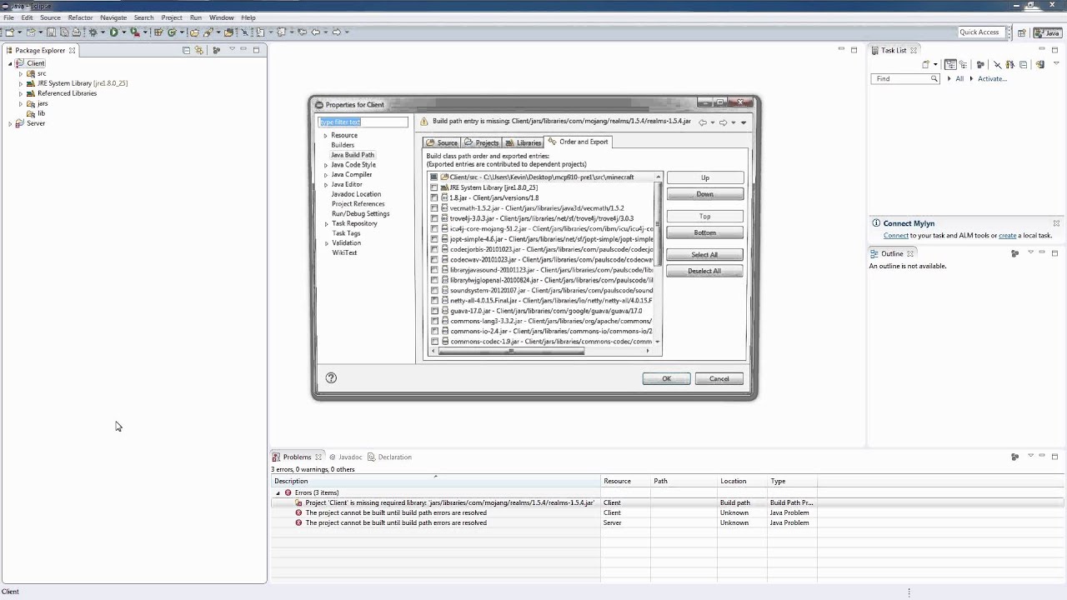This screenshot has width=1067, height=600.
Task: Toggle checkbox for guava-17.0.jar entry
Action: click(x=434, y=311)
